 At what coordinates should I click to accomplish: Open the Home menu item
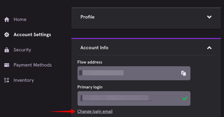(20, 19)
